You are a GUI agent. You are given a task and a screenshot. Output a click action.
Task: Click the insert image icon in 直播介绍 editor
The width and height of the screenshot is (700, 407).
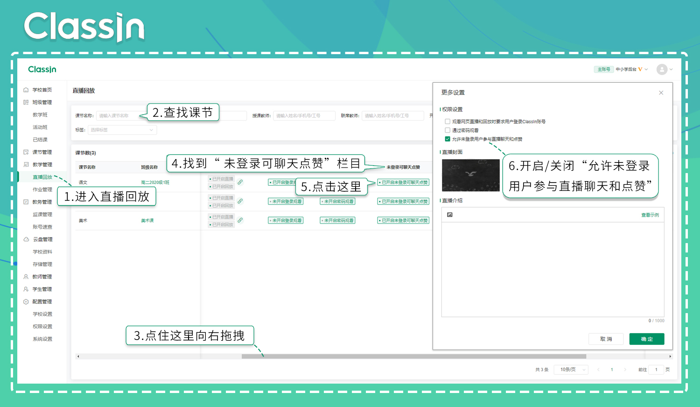click(x=450, y=215)
